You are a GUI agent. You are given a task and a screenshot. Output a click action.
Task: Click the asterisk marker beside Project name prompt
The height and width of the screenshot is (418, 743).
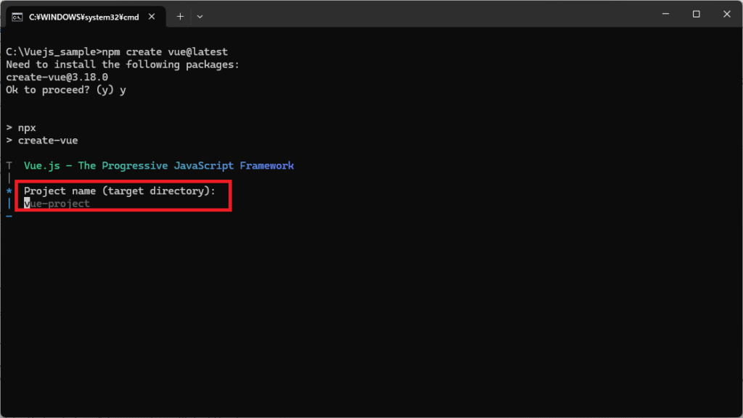pyautogui.click(x=9, y=191)
